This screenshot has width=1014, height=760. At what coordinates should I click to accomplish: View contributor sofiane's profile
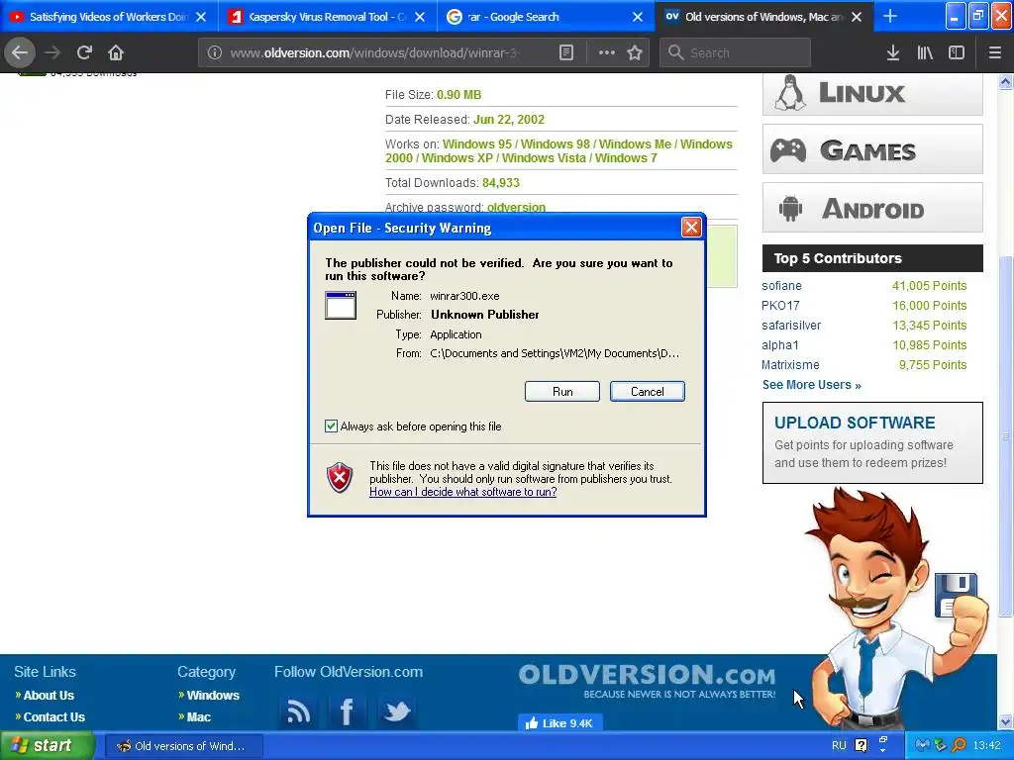781,286
